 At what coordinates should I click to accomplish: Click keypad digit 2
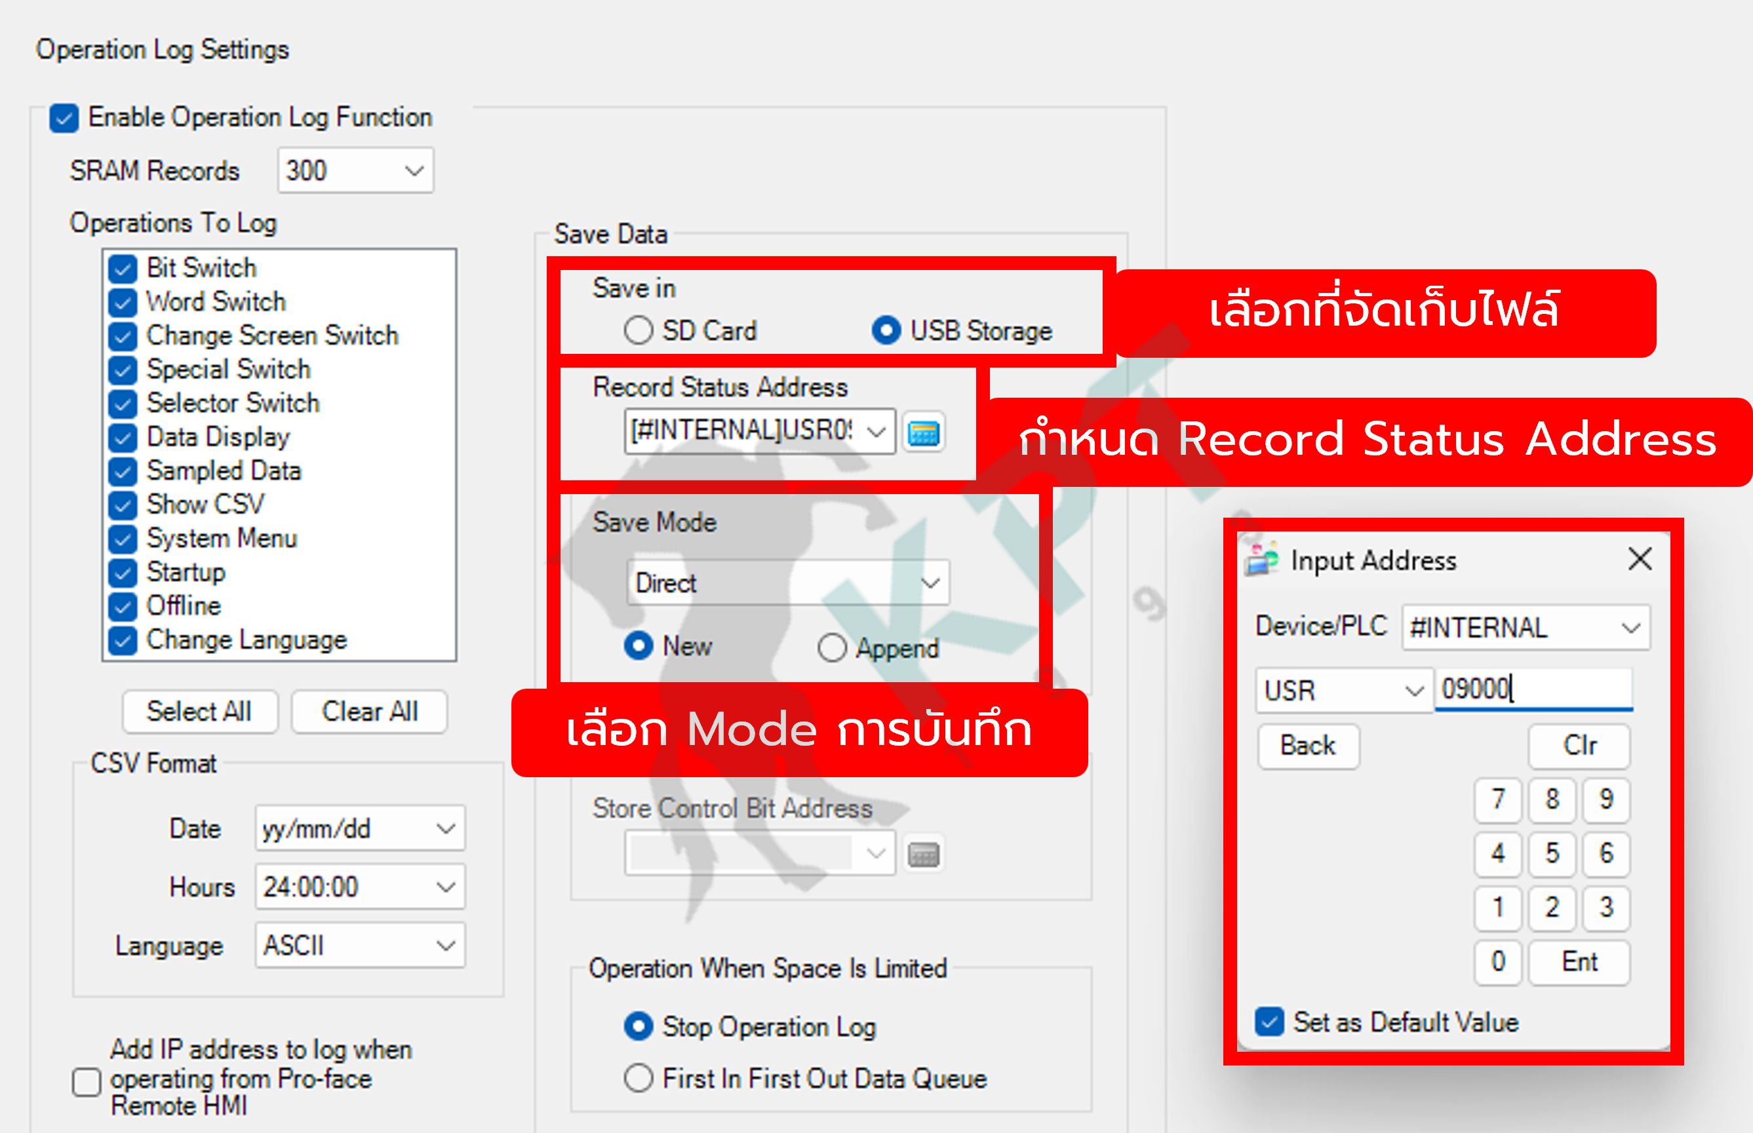(1552, 908)
